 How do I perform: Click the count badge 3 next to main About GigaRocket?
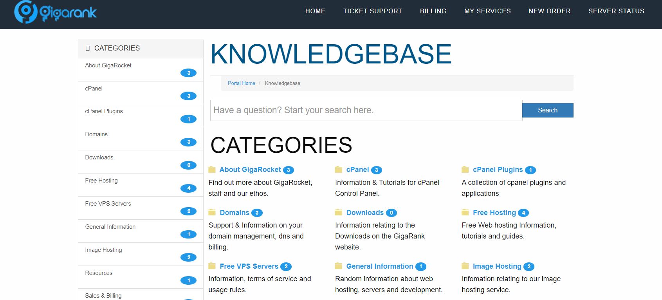coord(289,170)
